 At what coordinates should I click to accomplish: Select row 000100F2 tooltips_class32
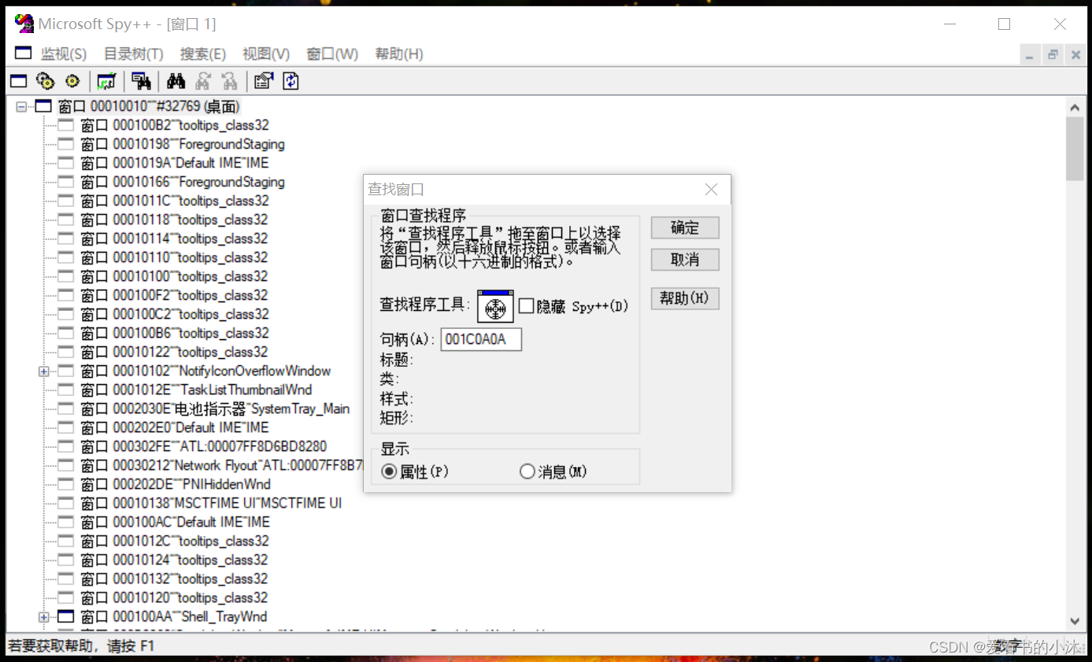pos(175,295)
